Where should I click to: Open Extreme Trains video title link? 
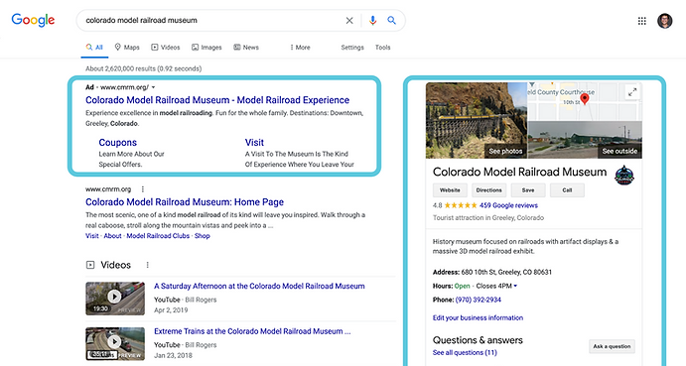point(252,331)
